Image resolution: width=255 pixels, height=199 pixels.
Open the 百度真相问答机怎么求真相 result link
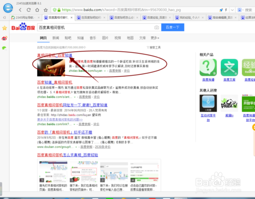point(67,155)
